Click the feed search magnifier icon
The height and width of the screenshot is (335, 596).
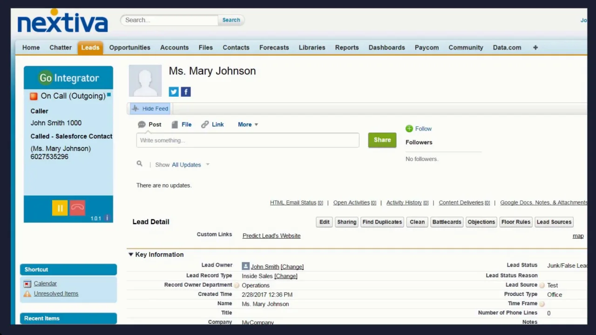click(139, 164)
